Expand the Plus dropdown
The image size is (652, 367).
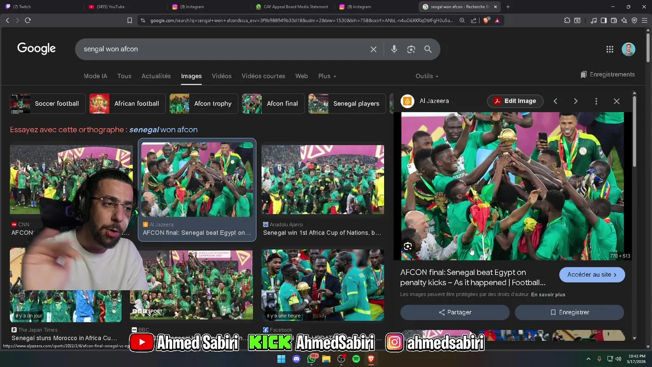point(327,76)
